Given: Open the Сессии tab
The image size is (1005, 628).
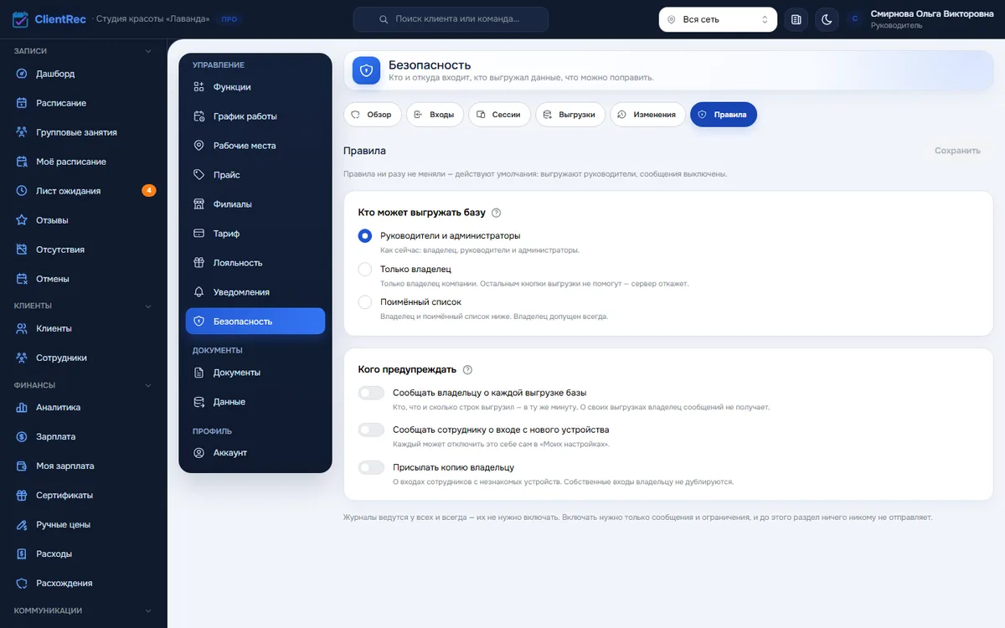Looking at the screenshot, I should [x=499, y=115].
